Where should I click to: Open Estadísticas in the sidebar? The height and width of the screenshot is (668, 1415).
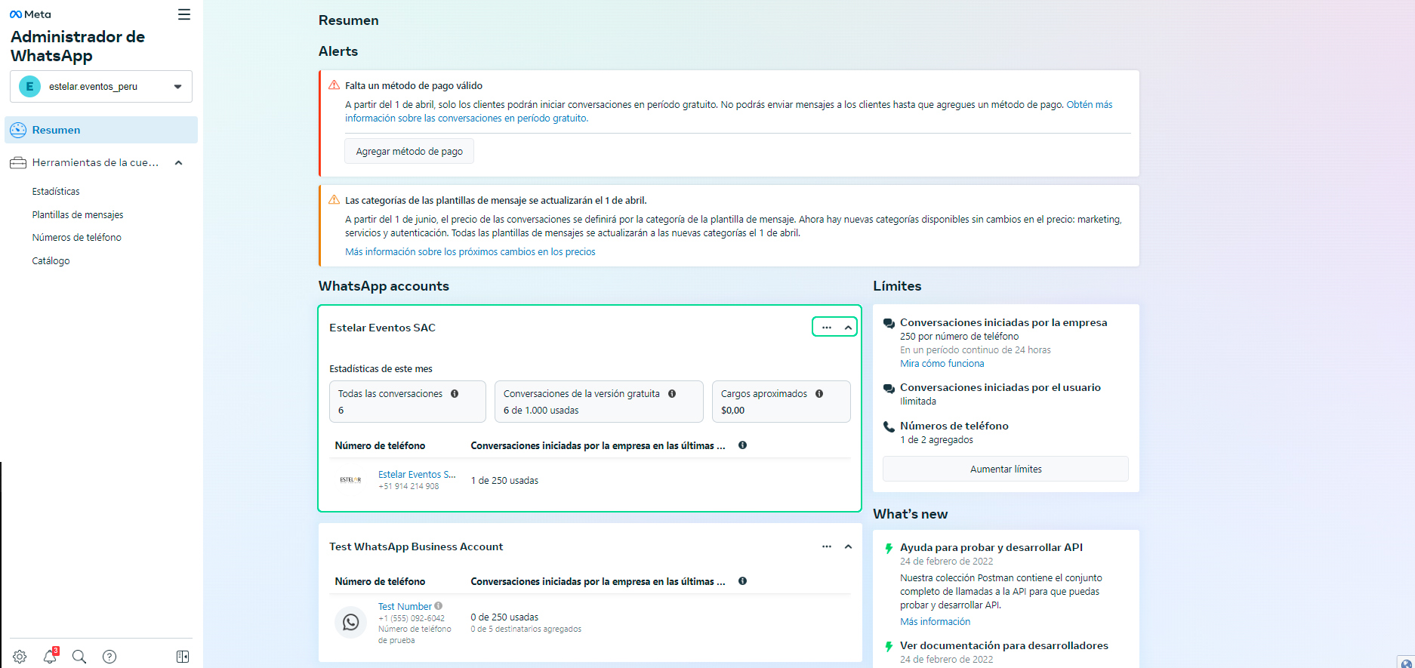point(56,192)
